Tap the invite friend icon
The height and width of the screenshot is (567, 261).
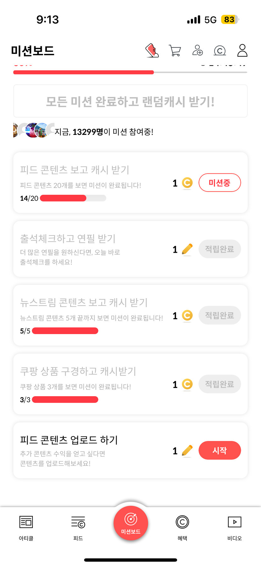197,50
